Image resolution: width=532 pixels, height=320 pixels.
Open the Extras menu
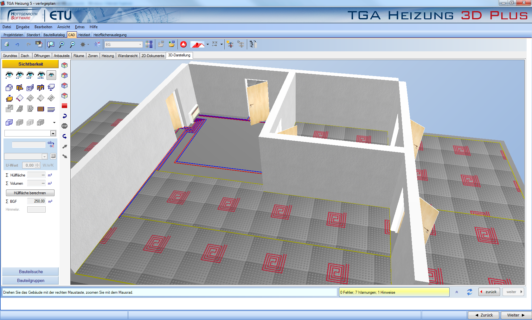click(80, 27)
